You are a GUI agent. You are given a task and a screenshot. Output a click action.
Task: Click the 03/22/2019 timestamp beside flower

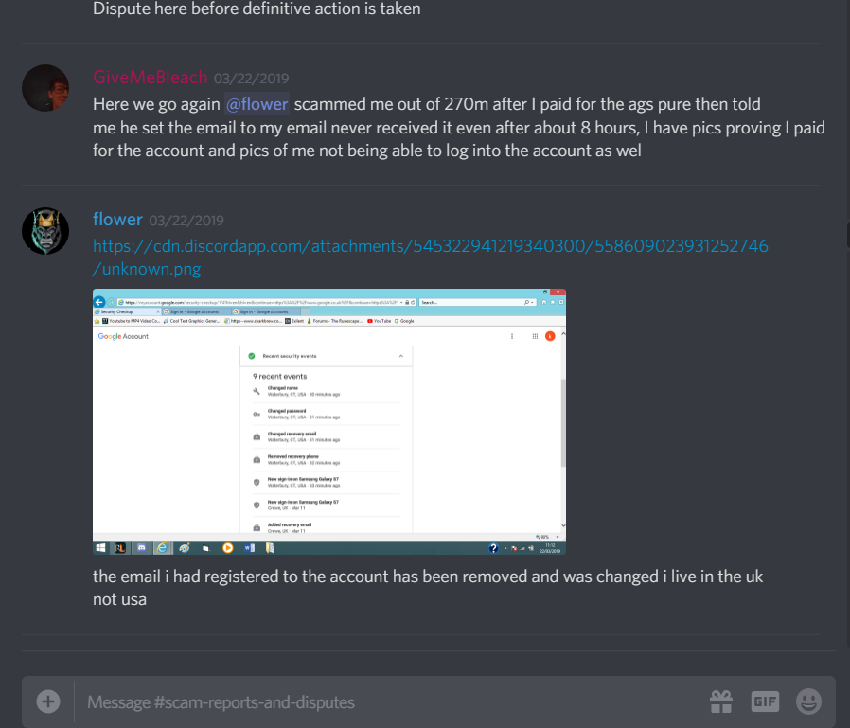coord(186,221)
